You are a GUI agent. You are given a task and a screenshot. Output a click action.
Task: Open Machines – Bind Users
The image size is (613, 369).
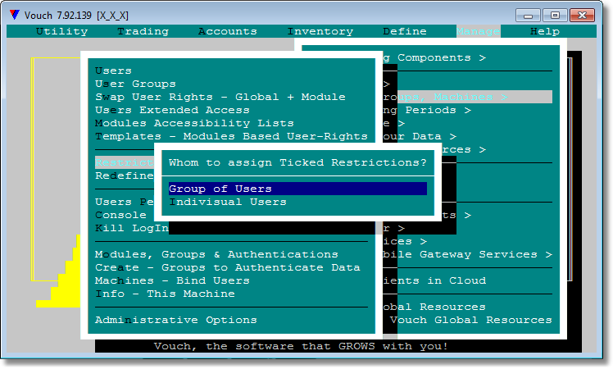click(172, 280)
